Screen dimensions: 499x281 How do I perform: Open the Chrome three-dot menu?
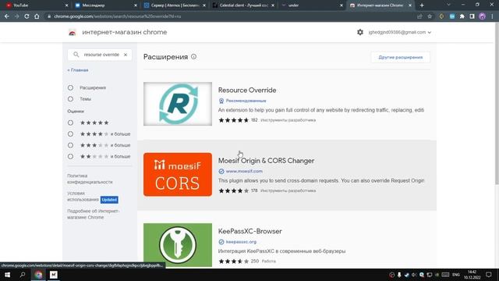click(x=492, y=16)
